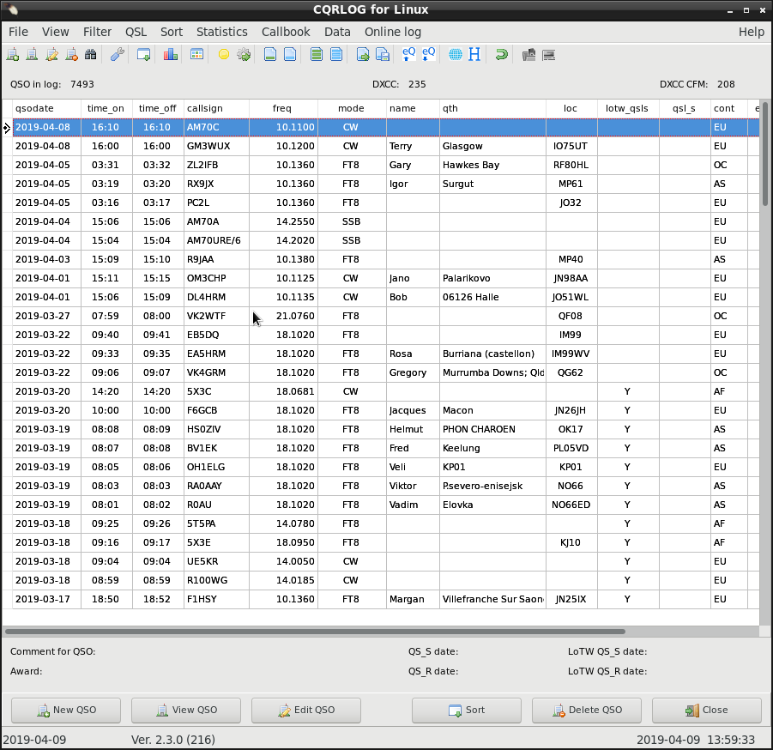Click the freq column header
The width and height of the screenshot is (773, 750).
click(x=283, y=108)
